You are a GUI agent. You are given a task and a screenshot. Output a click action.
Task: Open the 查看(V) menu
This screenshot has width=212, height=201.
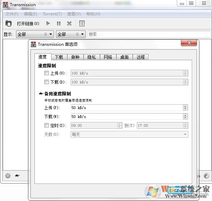coord(74,14)
